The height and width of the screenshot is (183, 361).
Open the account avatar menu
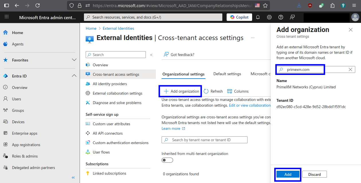tap(355, 17)
